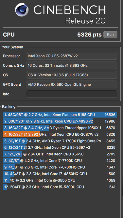The width and height of the screenshot is (123, 218).
Task: Click the CPU heading label
Action: [x=9, y=35]
